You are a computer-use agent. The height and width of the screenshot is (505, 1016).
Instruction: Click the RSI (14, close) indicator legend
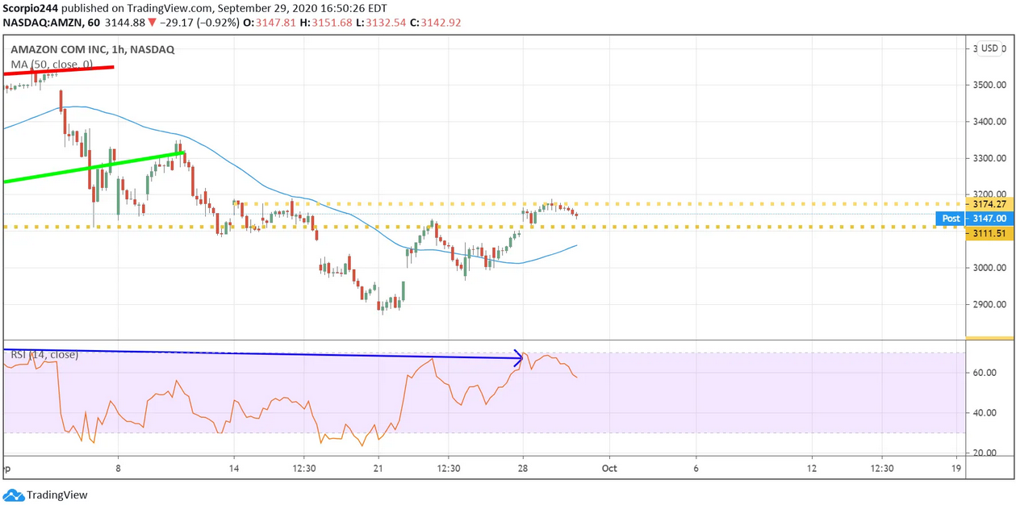44,354
